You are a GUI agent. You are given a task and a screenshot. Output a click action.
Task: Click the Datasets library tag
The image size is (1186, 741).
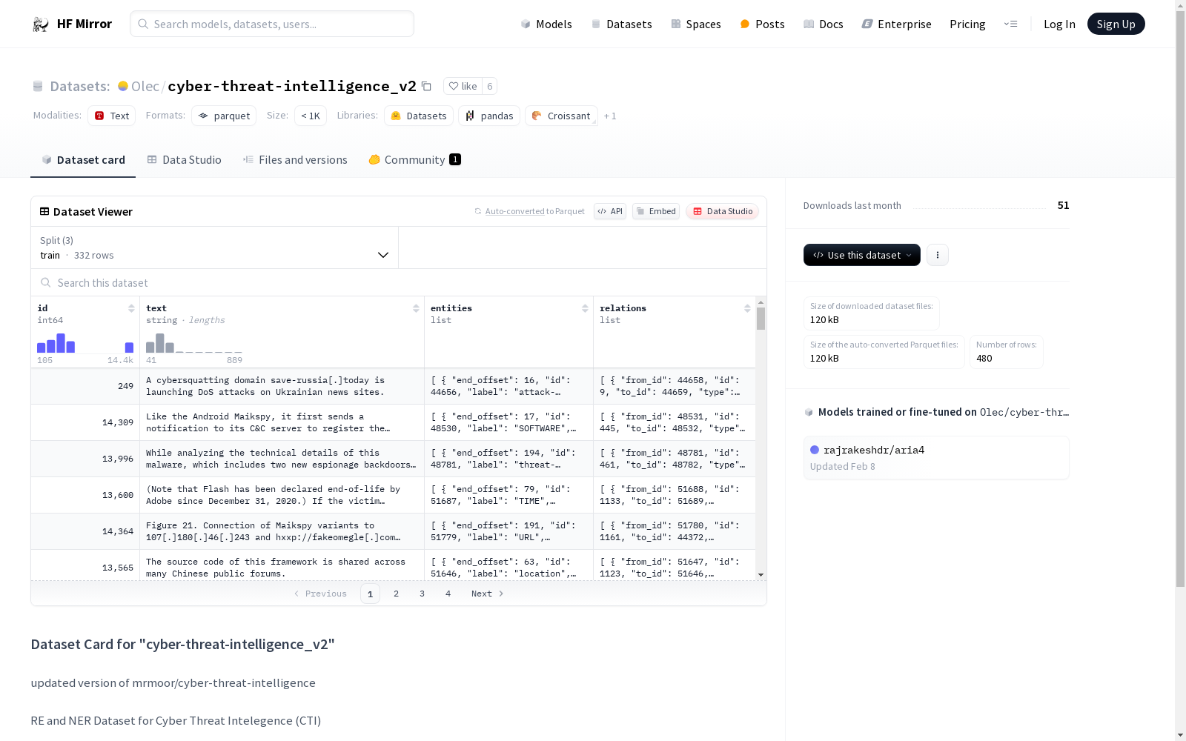point(419,116)
